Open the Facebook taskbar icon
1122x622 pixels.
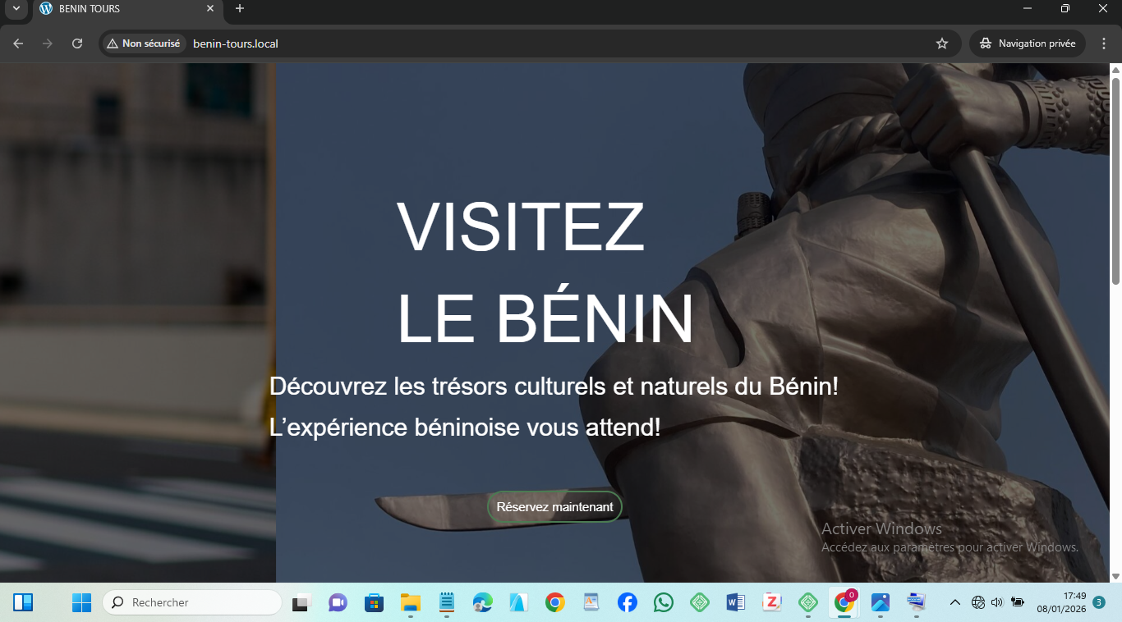[x=628, y=602]
